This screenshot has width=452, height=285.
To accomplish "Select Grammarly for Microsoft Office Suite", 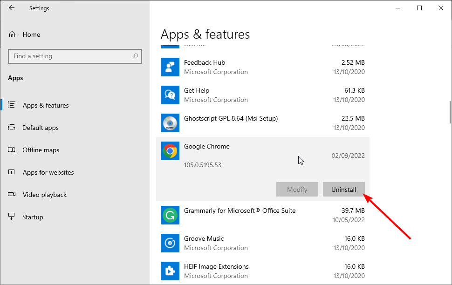I will click(x=263, y=215).
